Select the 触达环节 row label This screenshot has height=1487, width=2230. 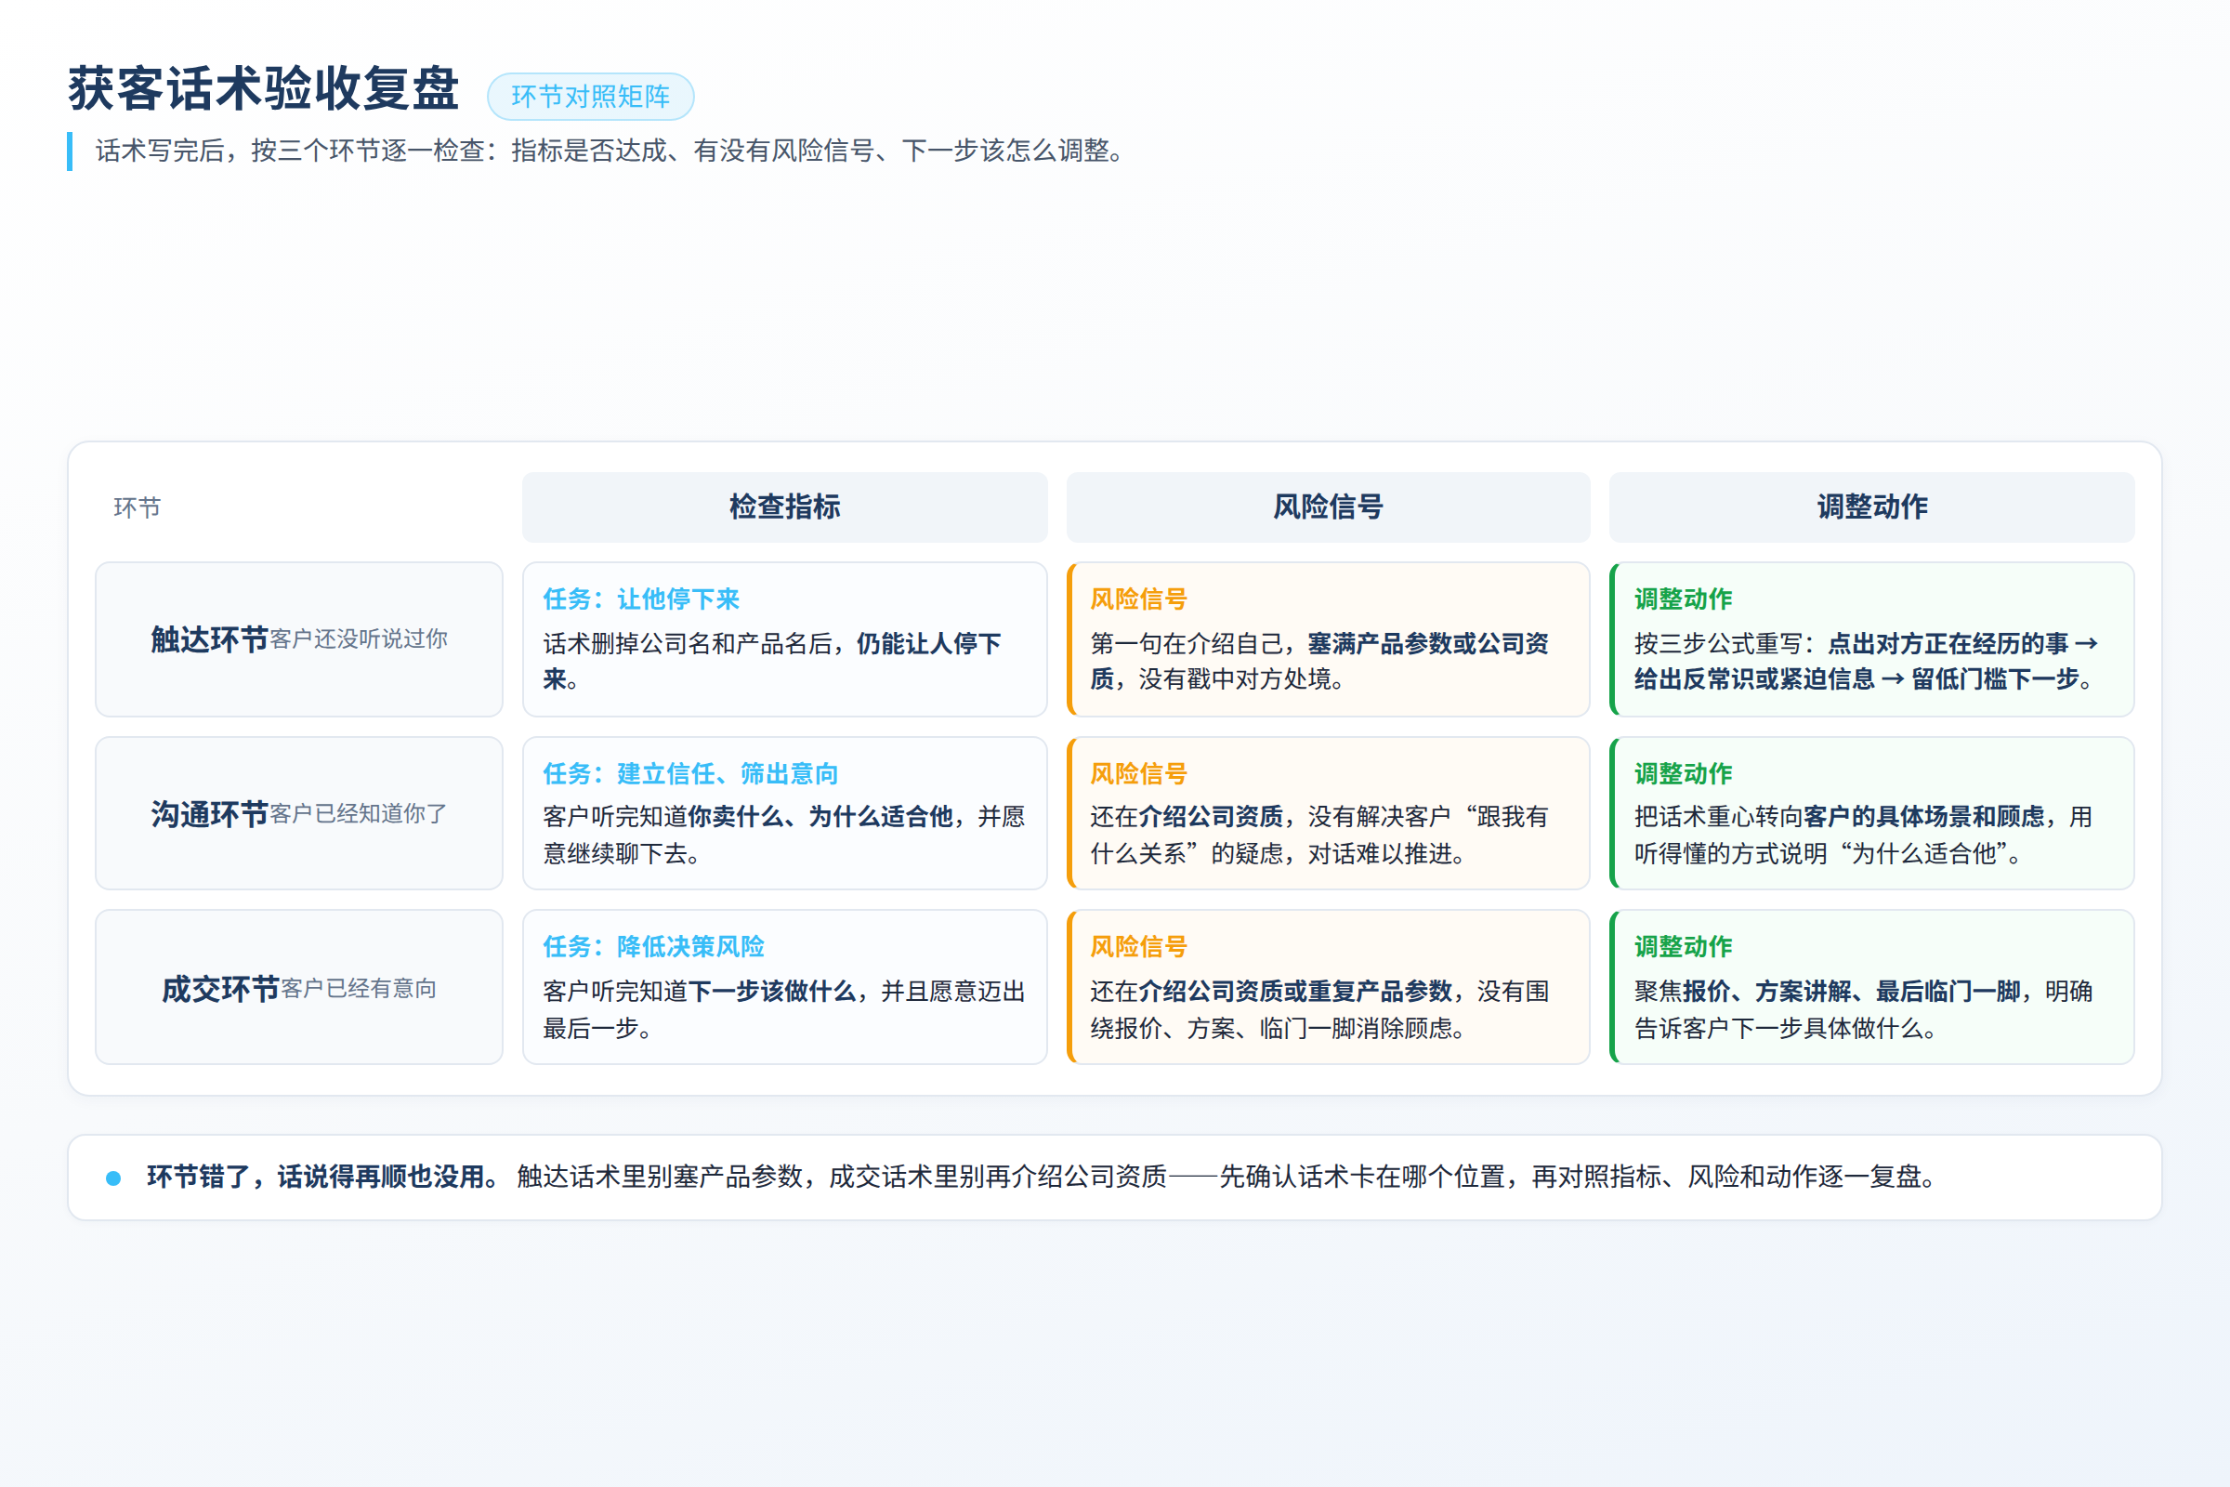pyautogui.click(x=210, y=639)
